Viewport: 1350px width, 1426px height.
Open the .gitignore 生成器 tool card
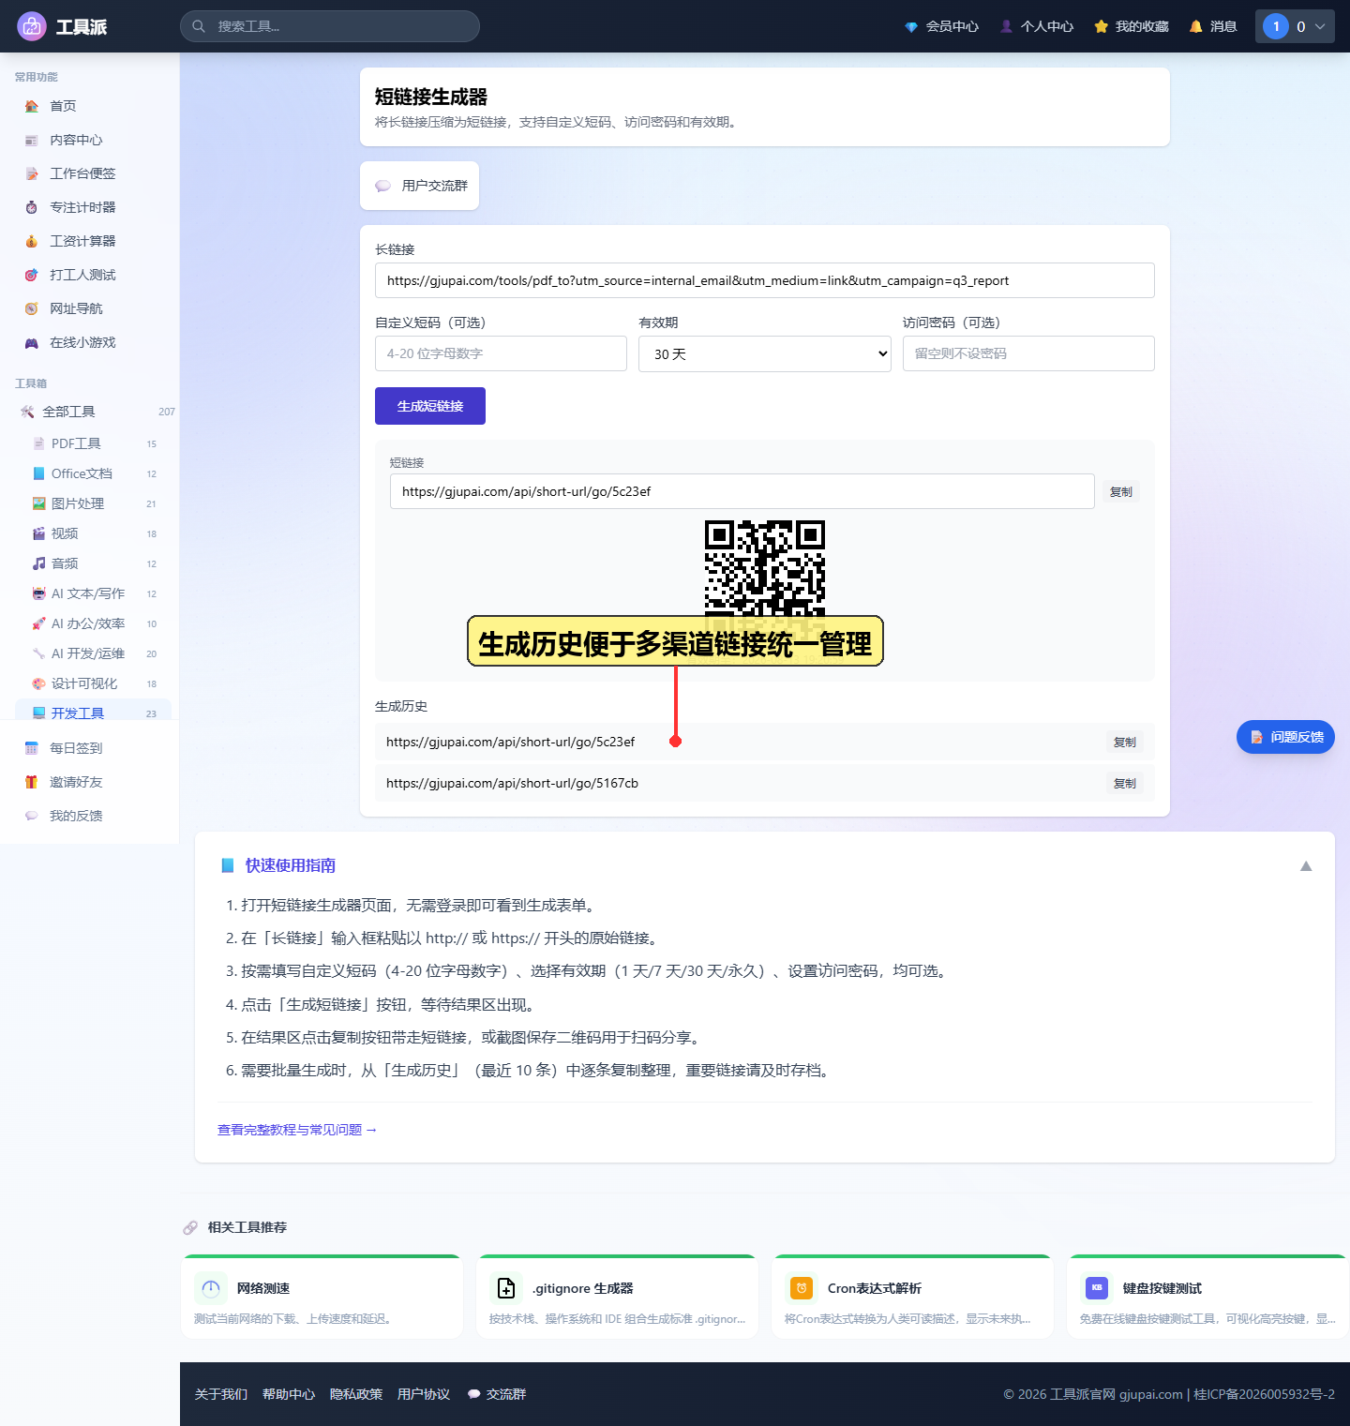(x=617, y=1297)
